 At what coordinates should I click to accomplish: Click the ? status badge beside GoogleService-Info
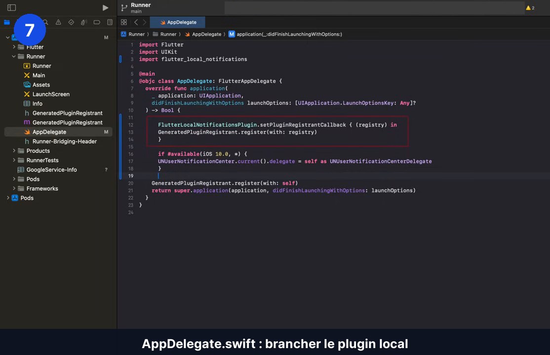(106, 170)
